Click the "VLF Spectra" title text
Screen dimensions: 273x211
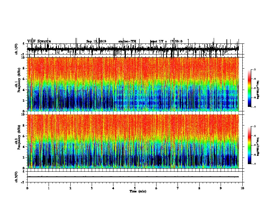[39, 41]
